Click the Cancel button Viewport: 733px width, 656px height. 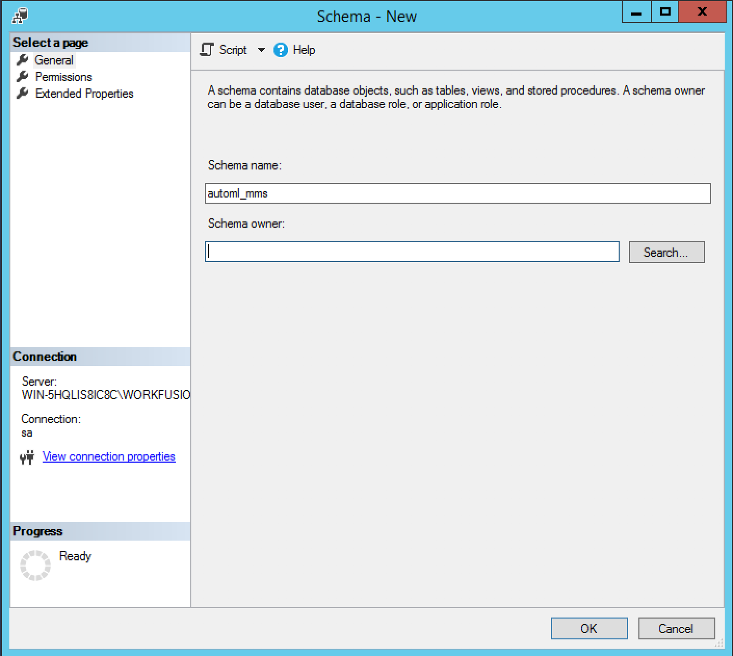676,628
